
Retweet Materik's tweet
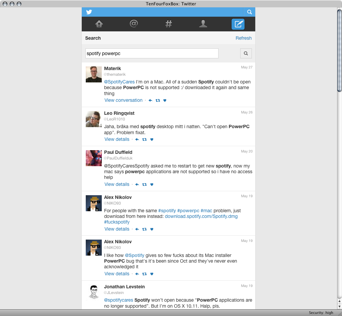(x=158, y=100)
